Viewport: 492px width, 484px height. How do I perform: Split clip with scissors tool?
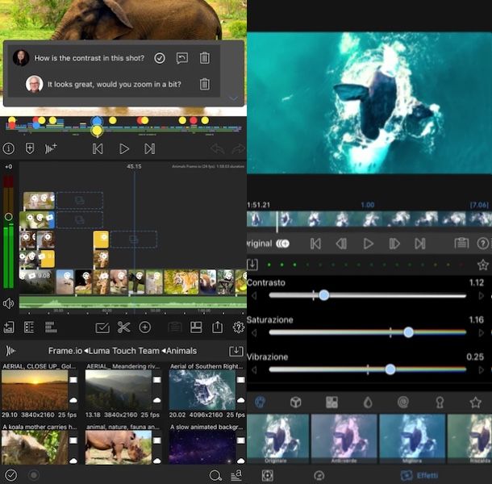(123, 328)
